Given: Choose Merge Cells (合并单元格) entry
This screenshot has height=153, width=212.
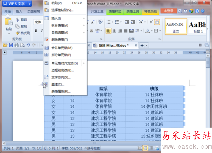Looking at the screenshot, I should [x=65, y=48].
